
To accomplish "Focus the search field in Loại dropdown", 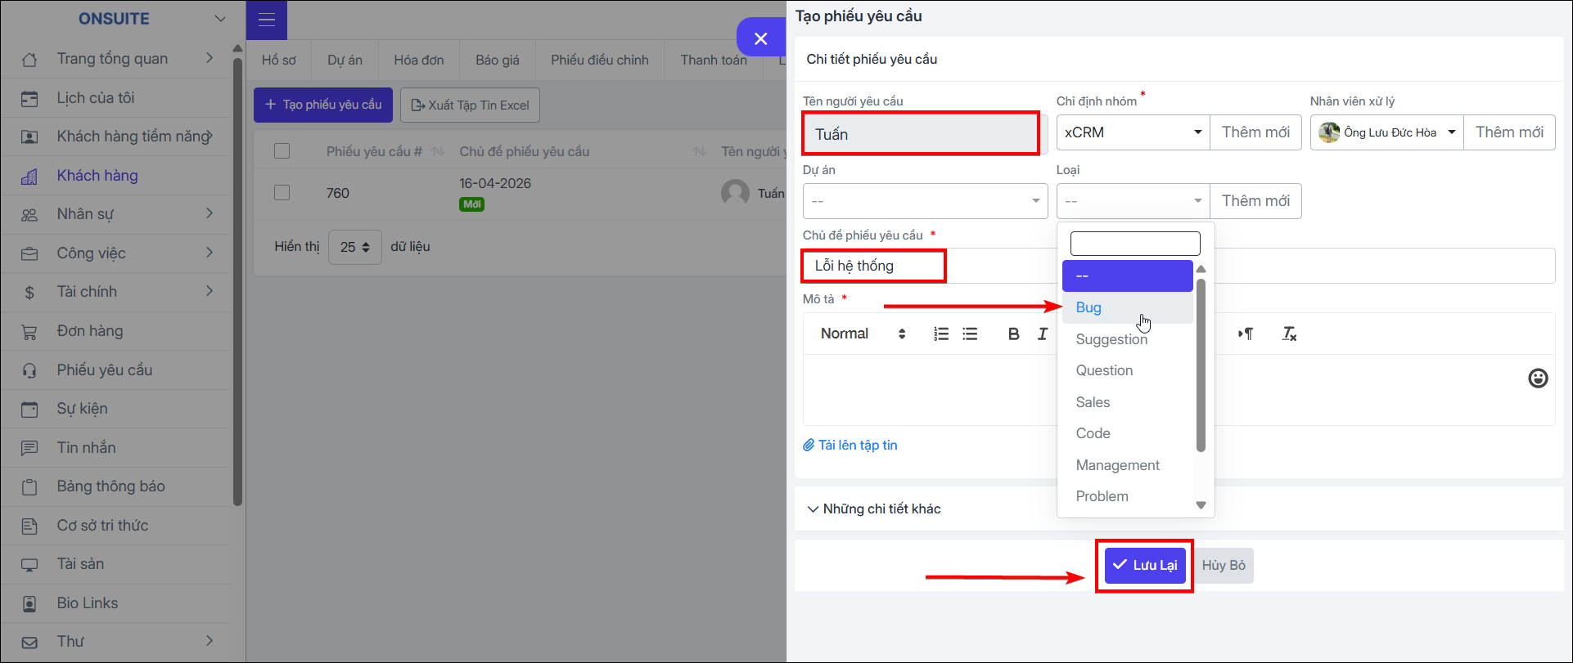I will 1135,244.
